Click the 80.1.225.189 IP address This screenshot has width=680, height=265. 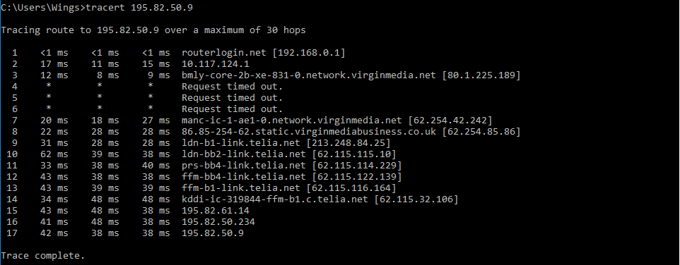481,75
